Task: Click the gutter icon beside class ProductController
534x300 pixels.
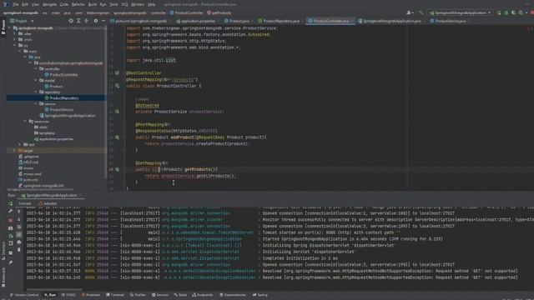Action: (117, 86)
